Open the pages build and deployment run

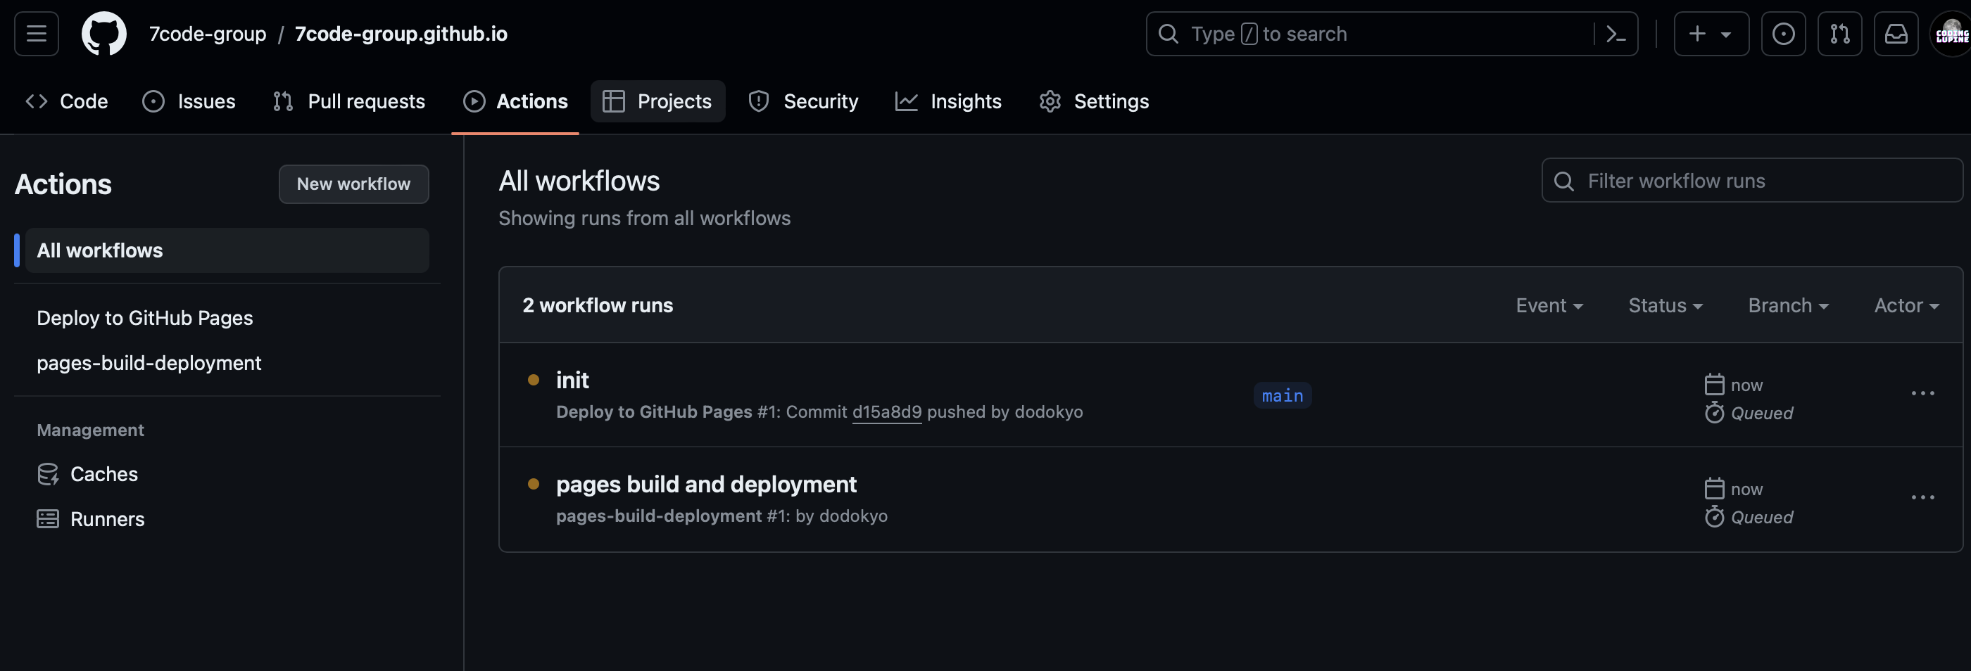706,484
